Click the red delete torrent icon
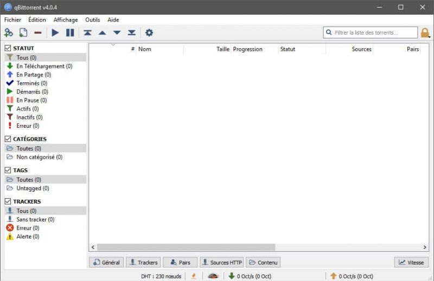 (38, 32)
